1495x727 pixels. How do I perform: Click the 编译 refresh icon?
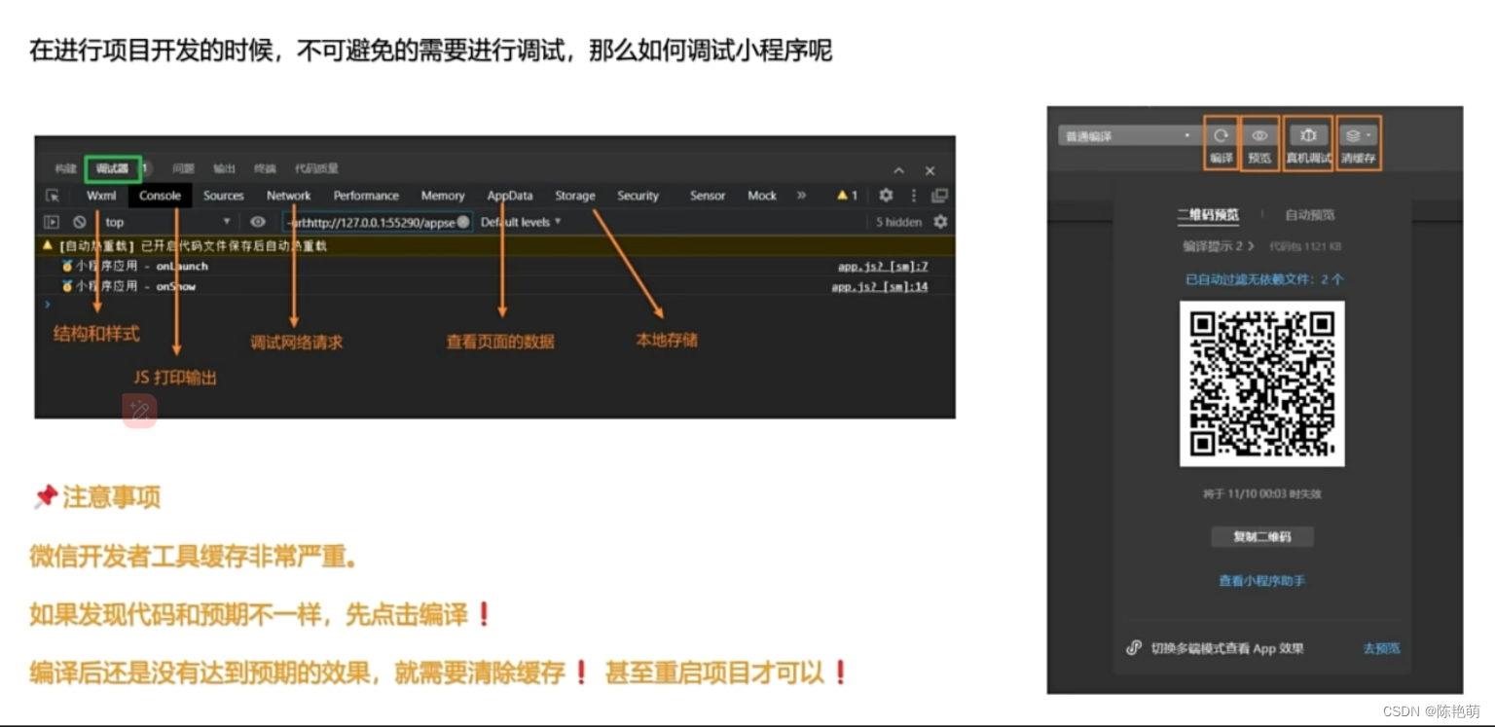1221,135
